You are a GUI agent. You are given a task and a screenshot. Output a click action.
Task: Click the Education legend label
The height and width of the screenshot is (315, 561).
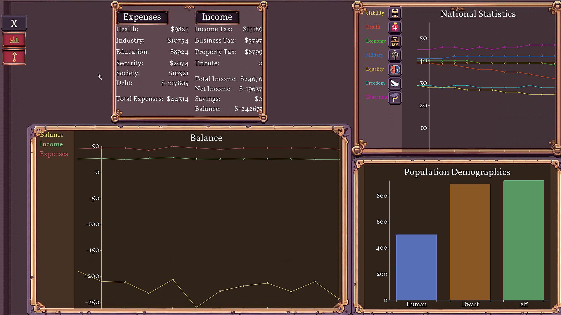376,97
